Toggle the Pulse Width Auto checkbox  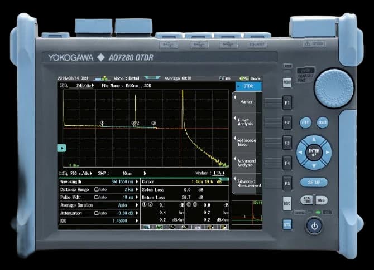click(96, 197)
